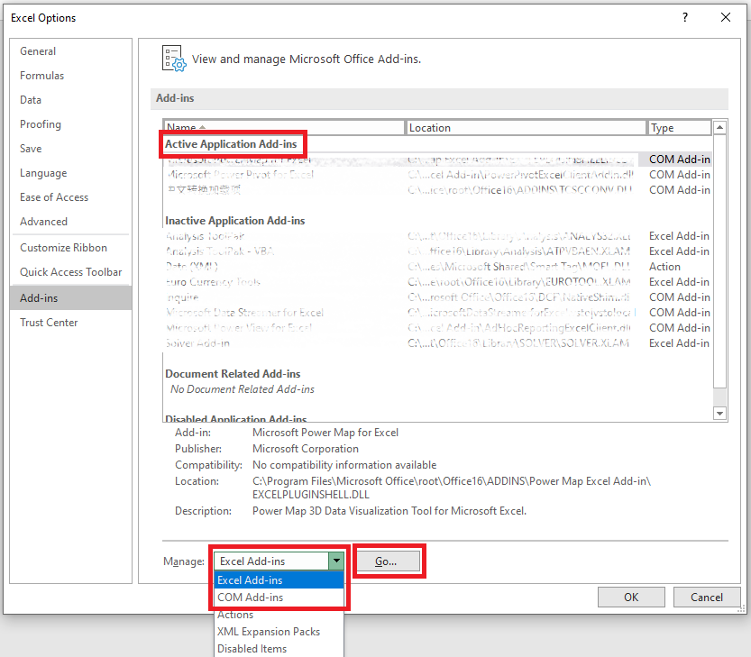
Task: Click the add-ins list vertical scrollbar thumb
Action: coord(719,261)
